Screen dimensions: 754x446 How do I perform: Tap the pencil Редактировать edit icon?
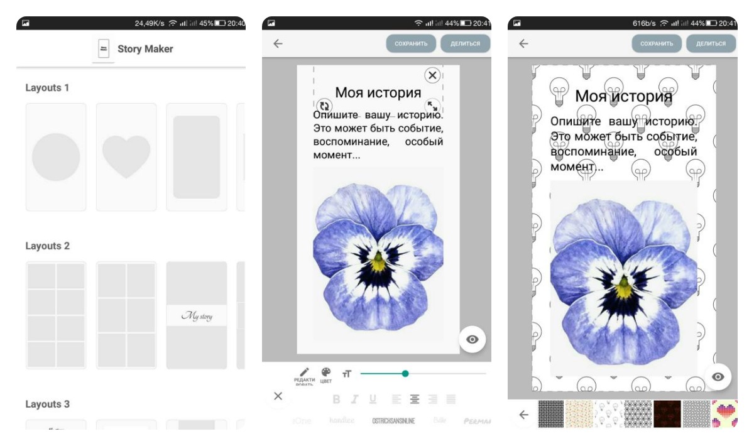coord(304,374)
